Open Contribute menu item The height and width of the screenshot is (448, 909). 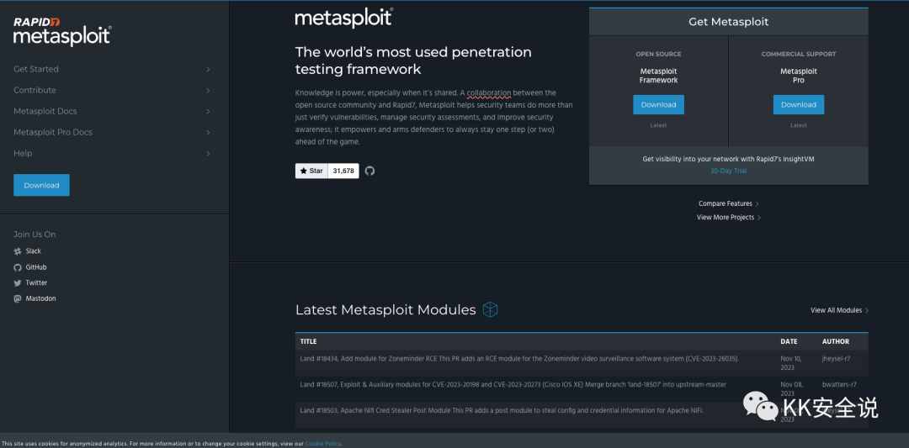click(x=35, y=90)
